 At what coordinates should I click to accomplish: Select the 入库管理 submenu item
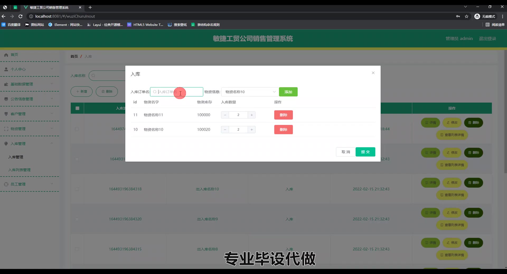16,157
